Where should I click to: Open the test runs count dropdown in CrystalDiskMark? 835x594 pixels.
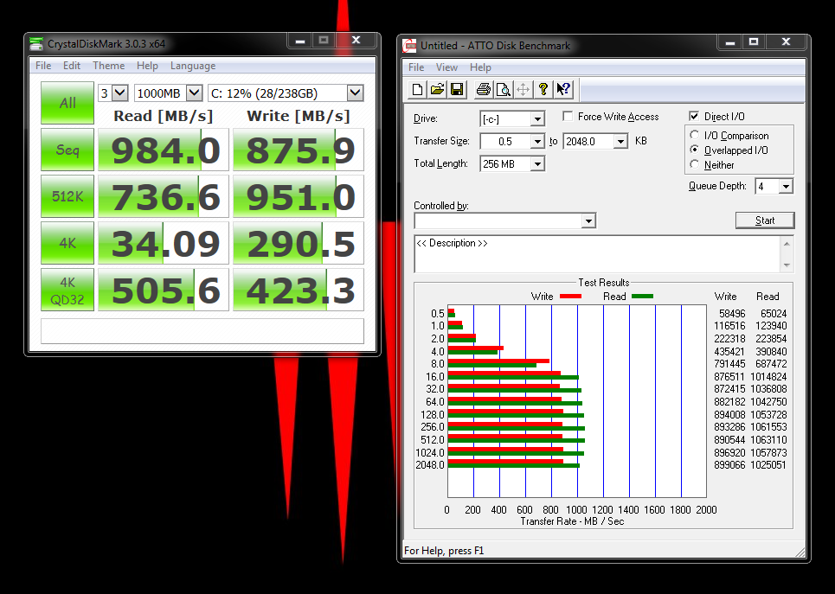(x=120, y=93)
